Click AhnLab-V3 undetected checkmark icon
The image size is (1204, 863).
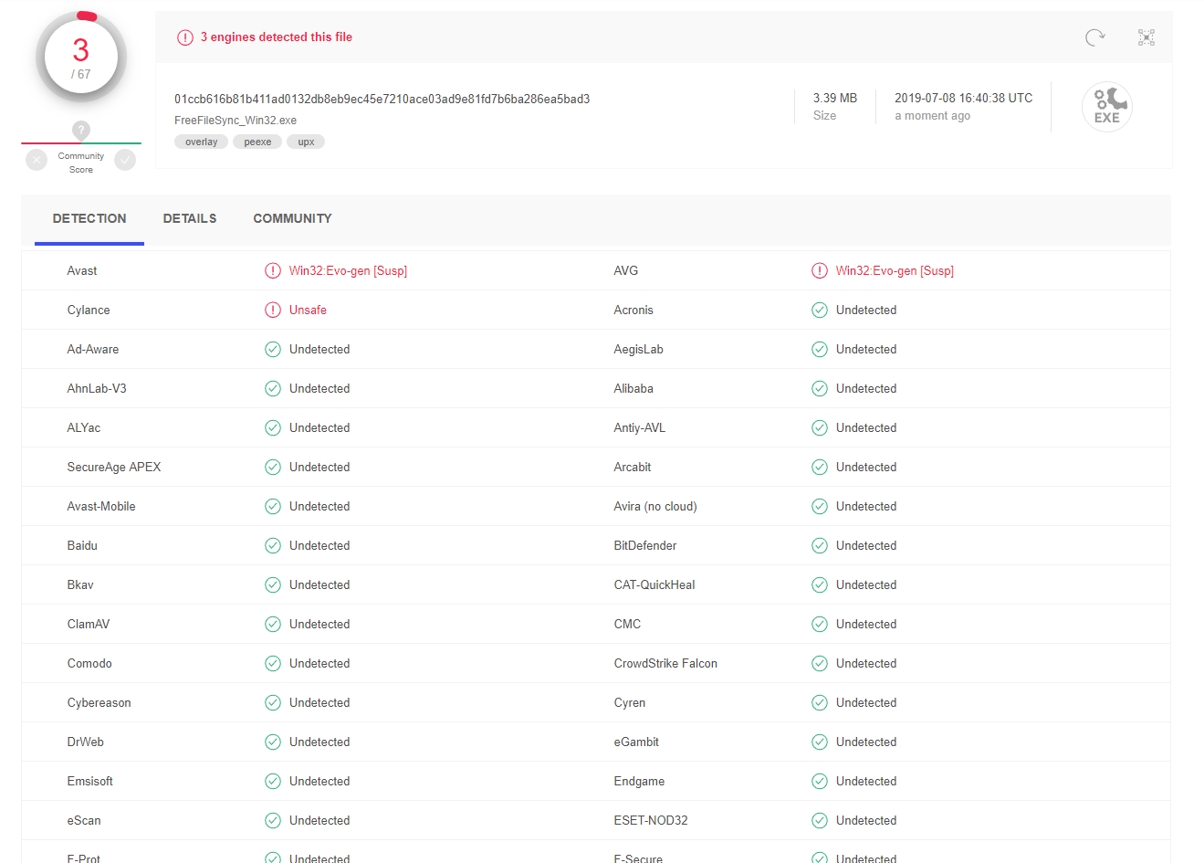coord(273,388)
